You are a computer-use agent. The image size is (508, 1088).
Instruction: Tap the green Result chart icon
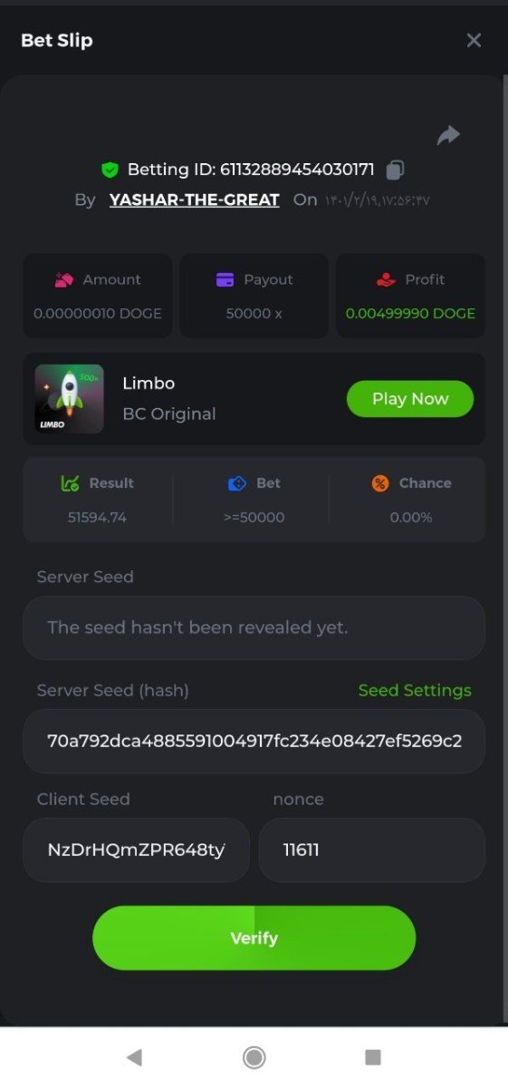tap(70, 483)
